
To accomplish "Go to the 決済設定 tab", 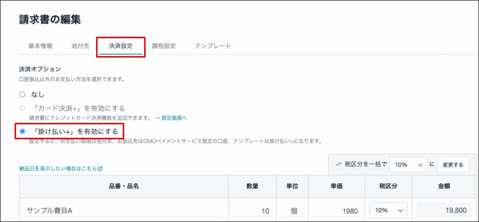I will [x=120, y=46].
